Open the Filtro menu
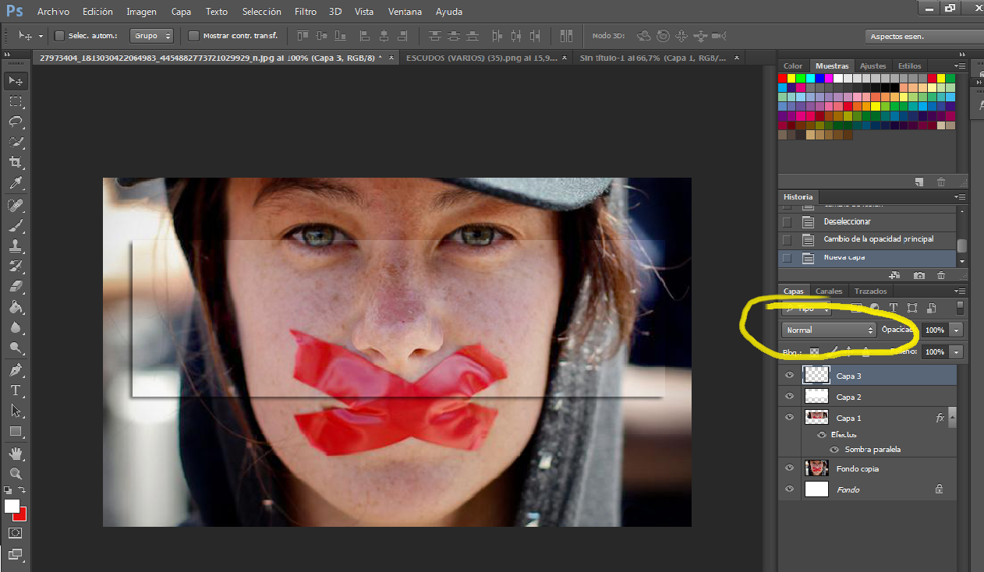 306,12
